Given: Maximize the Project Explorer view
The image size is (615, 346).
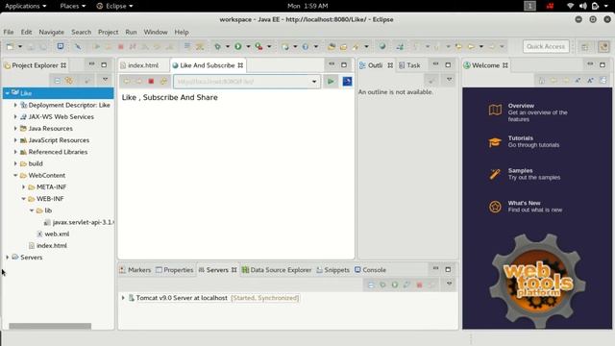Looking at the screenshot, I should [x=104, y=64].
